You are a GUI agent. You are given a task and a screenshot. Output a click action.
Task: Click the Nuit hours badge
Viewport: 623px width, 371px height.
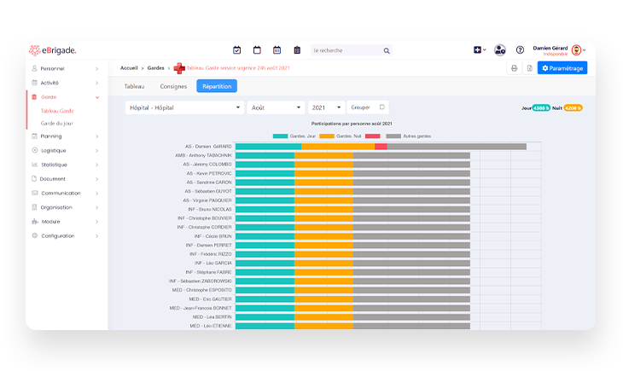(x=573, y=108)
